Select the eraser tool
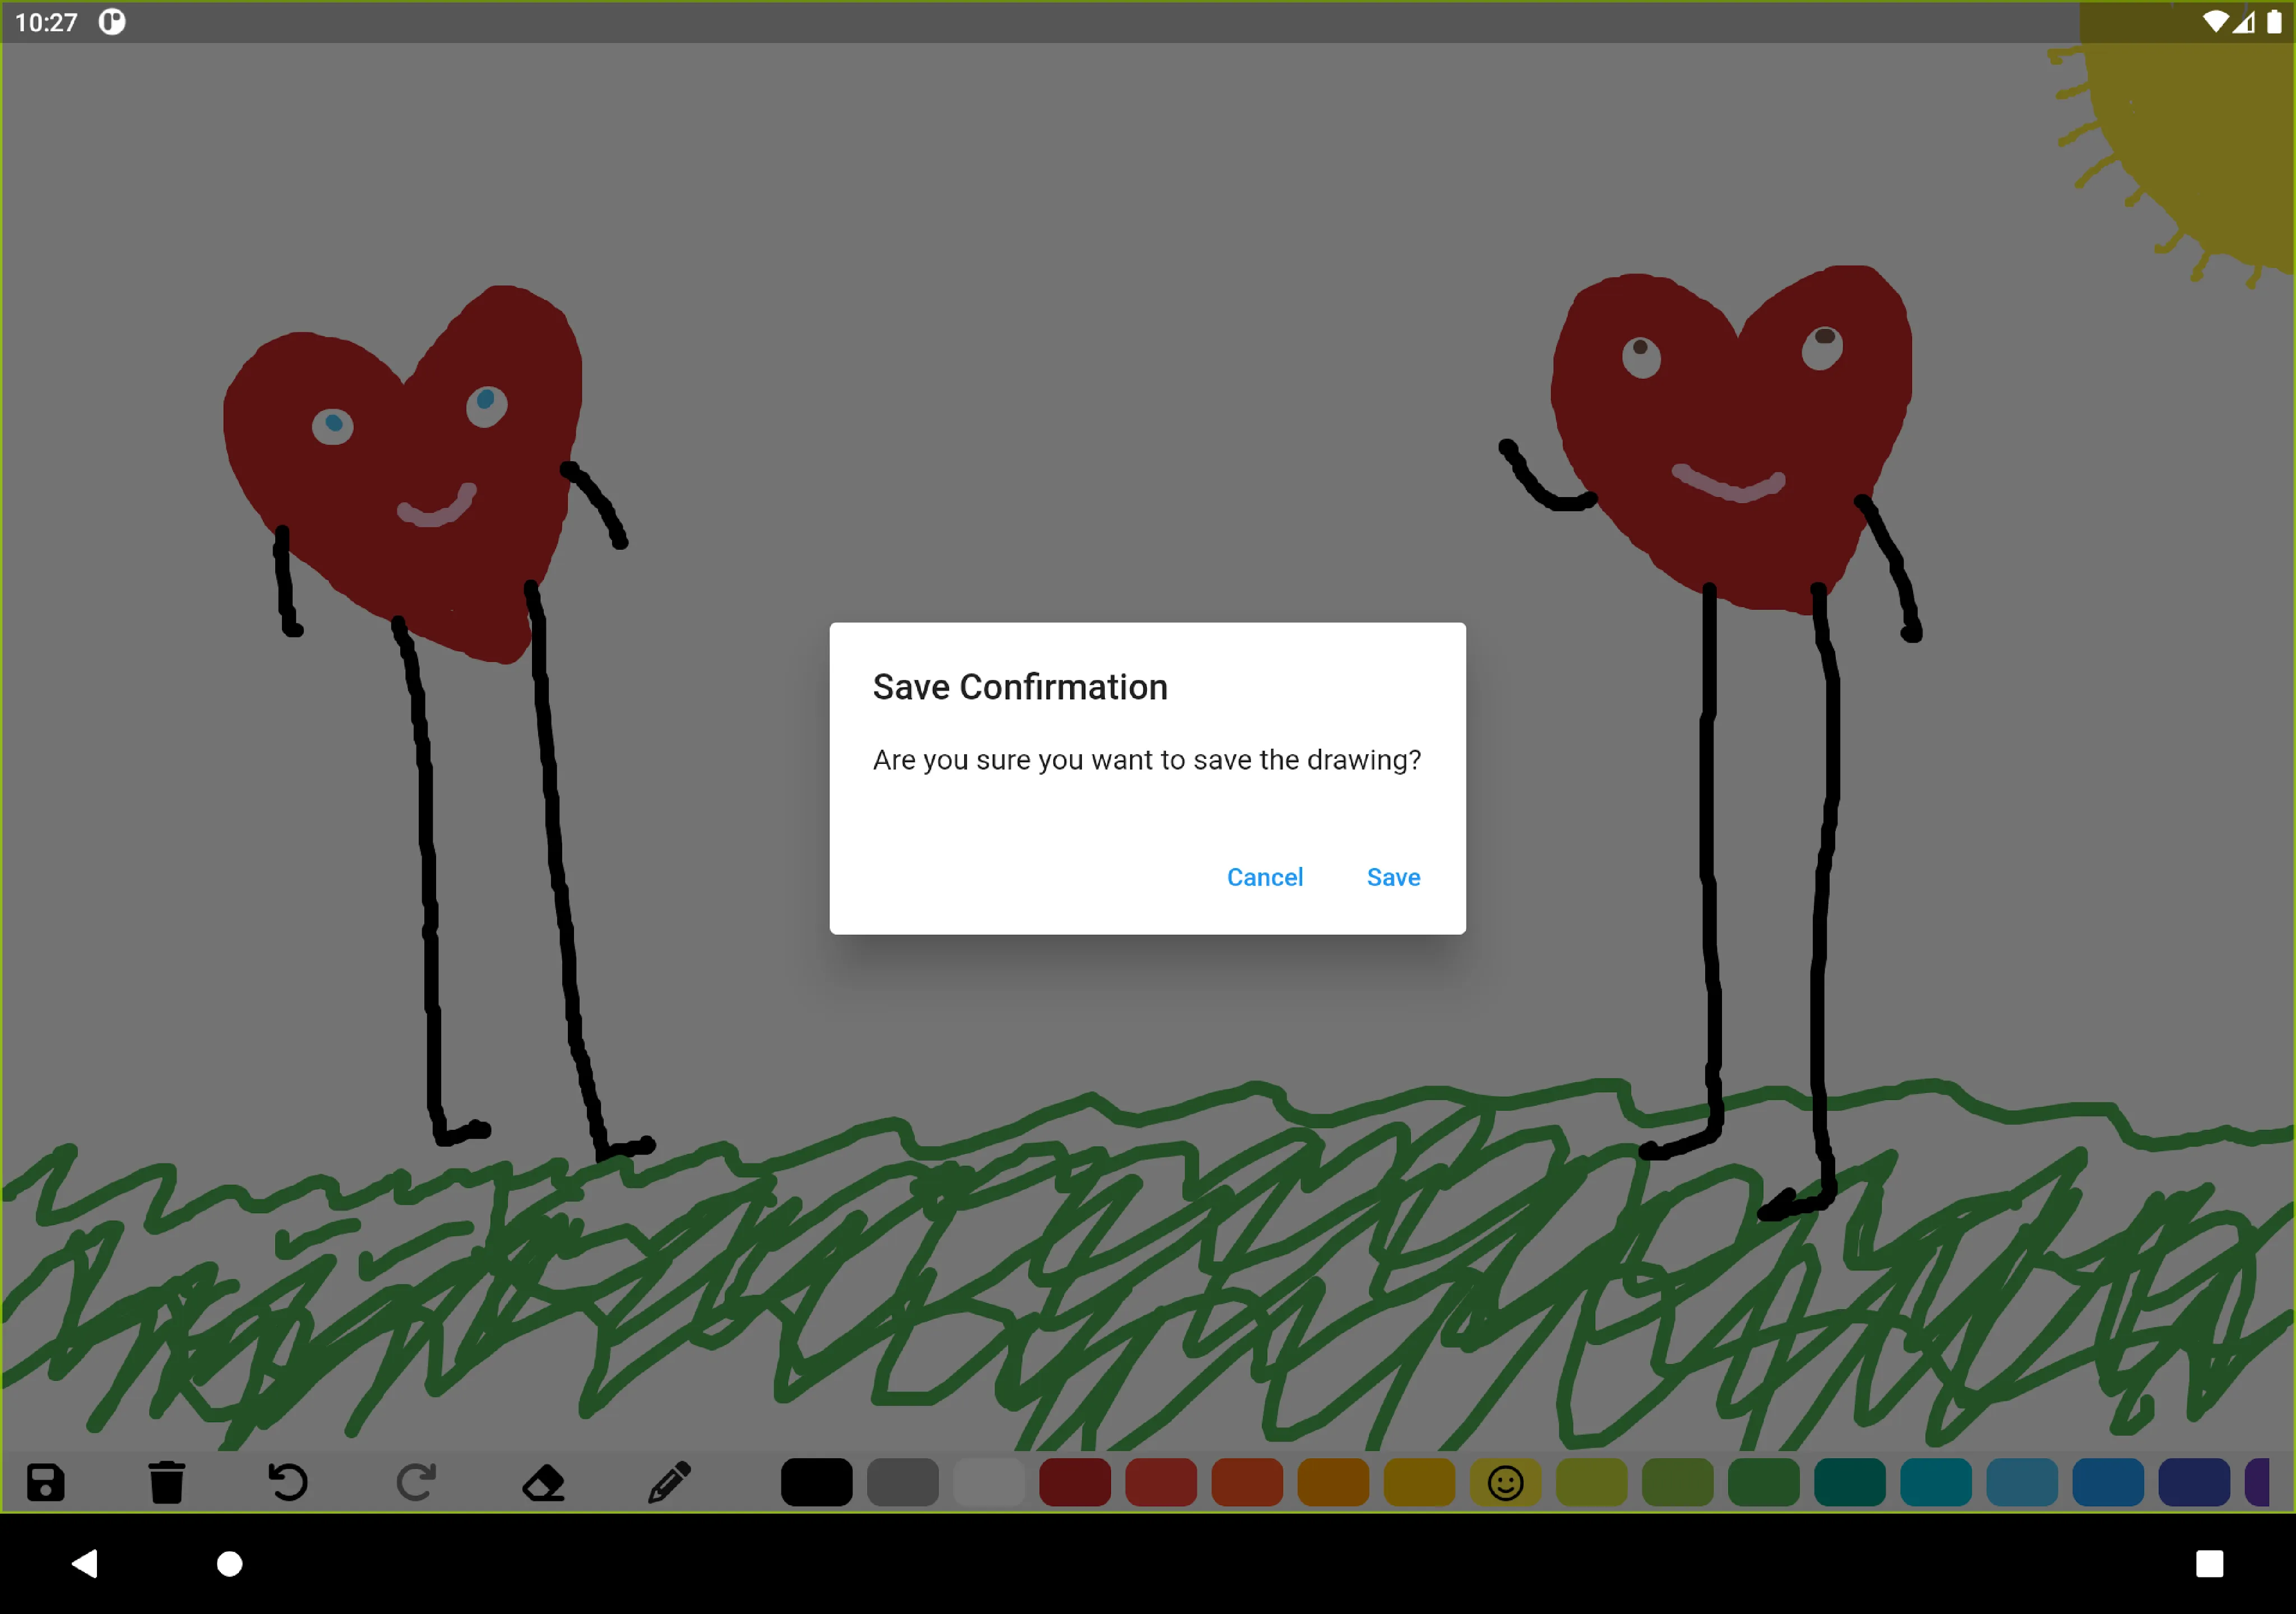This screenshot has height=1614, width=2296. [544, 1483]
